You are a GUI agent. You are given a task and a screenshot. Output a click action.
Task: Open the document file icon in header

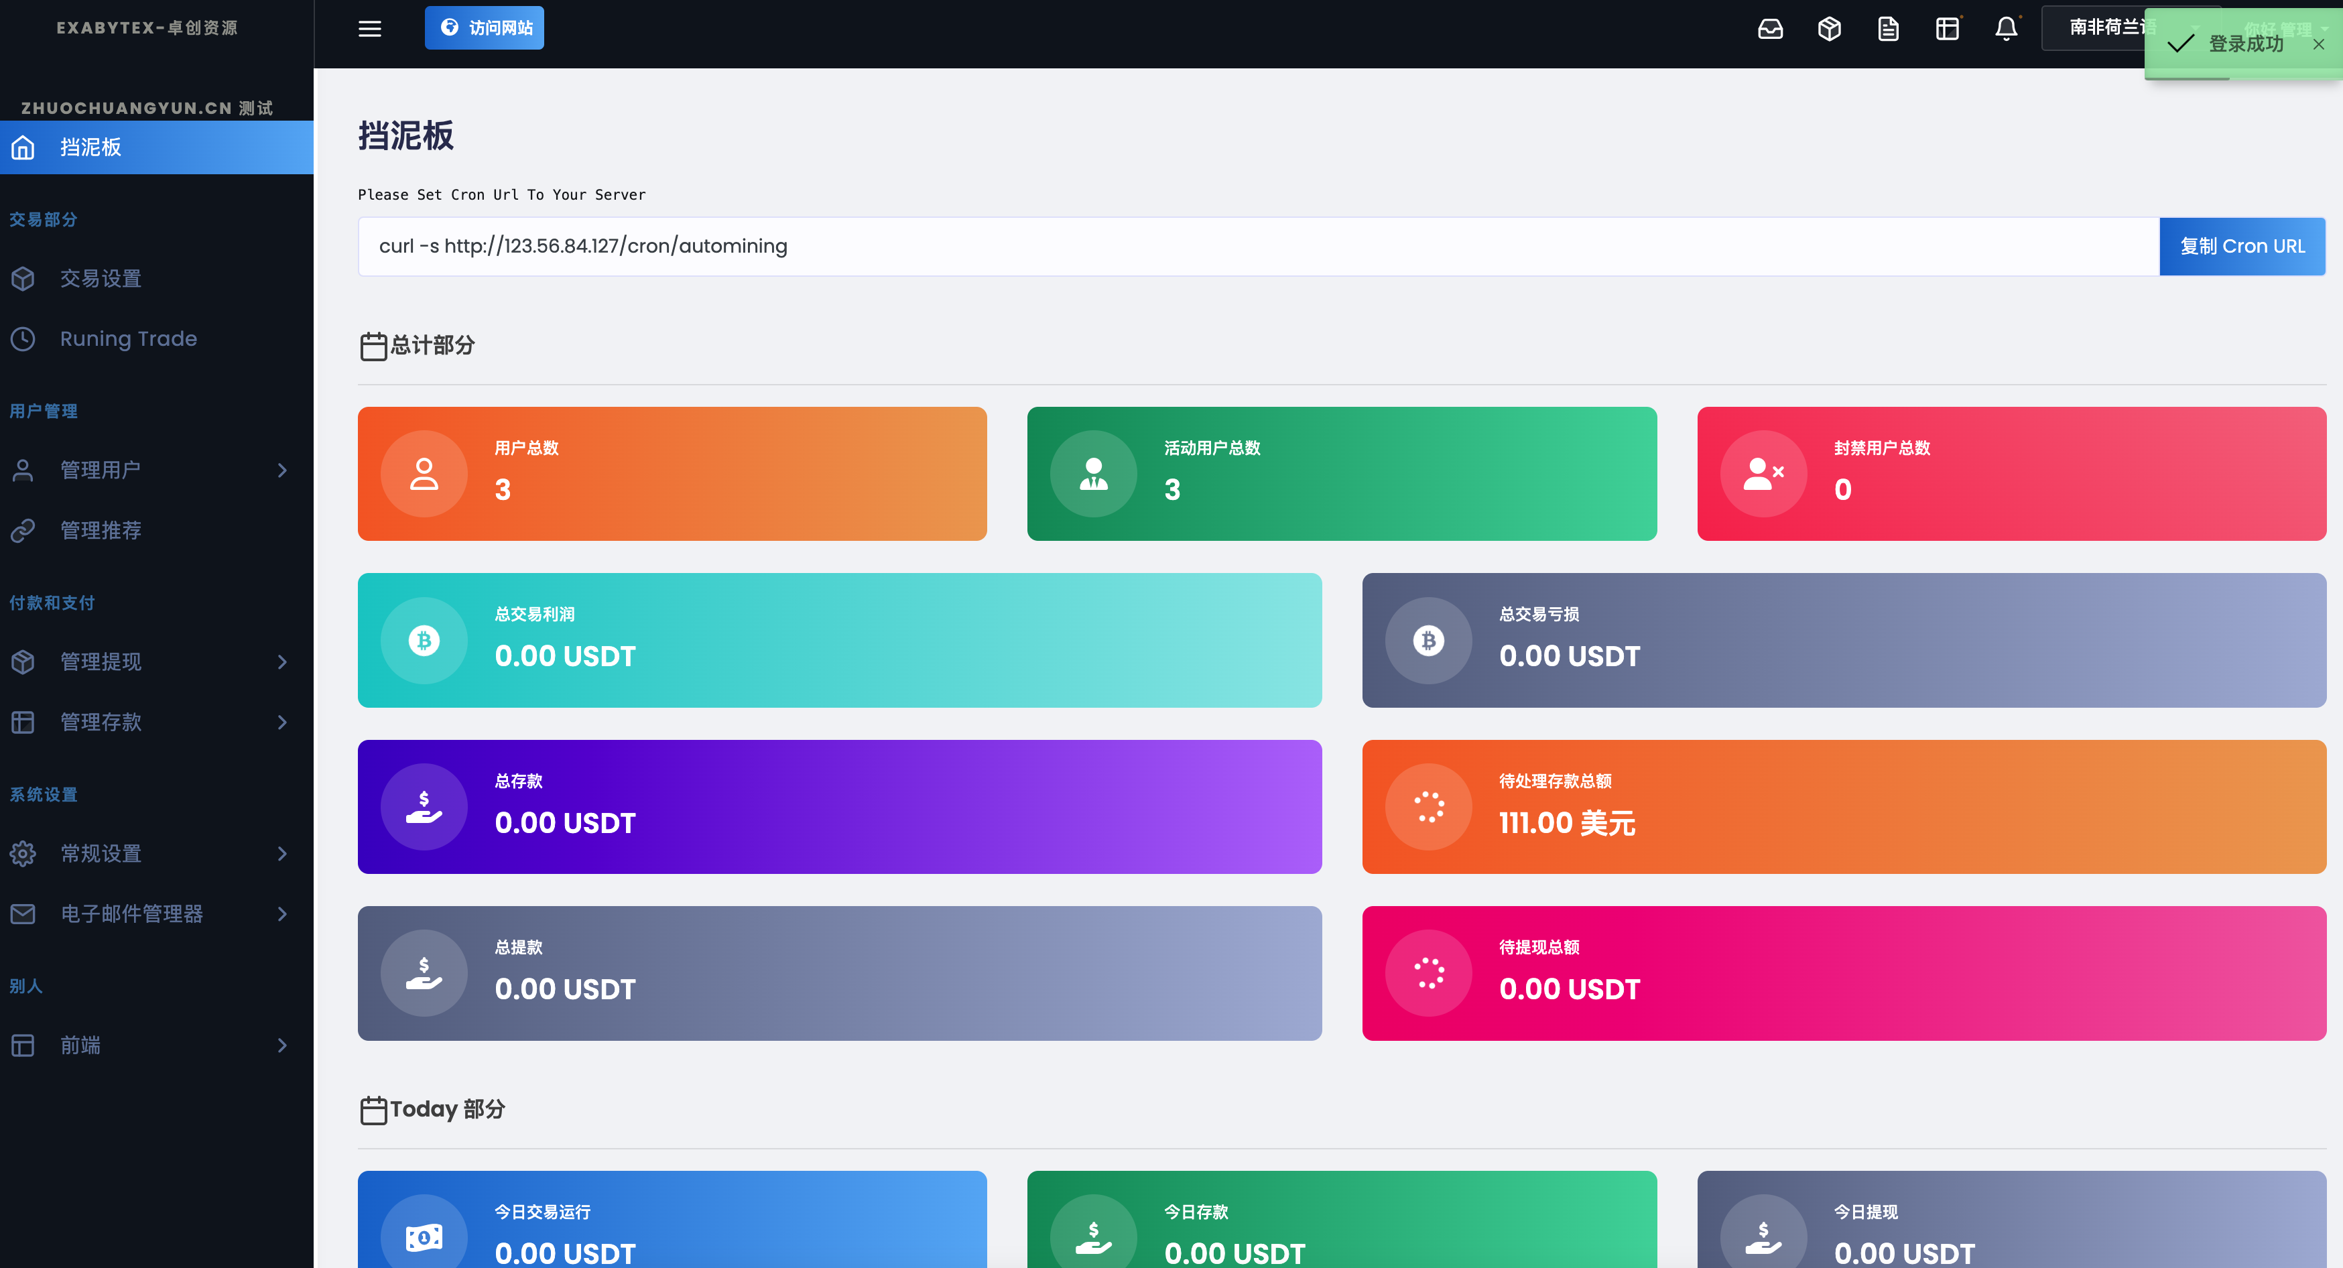pos(1888,29)
